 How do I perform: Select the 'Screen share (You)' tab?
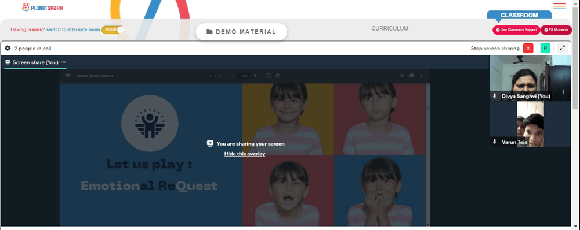point(35,62)
